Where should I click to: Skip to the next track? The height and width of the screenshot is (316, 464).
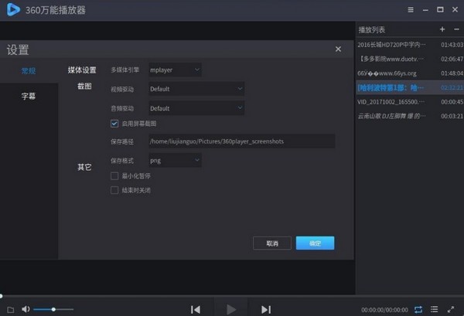pyautogui.click(x=266, y=309)
